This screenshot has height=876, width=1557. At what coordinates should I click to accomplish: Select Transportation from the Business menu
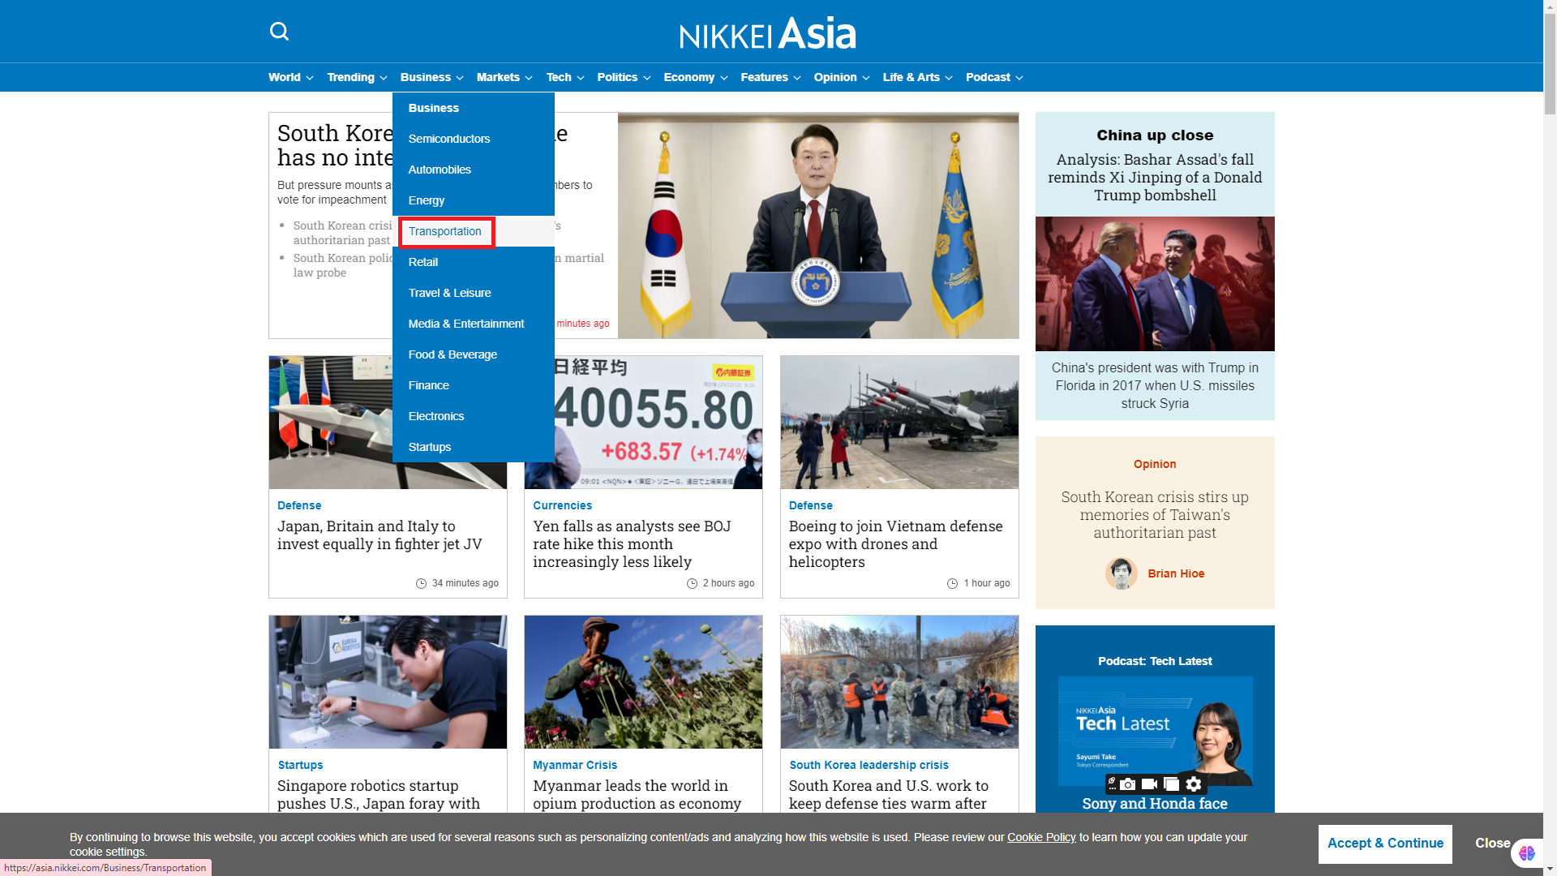(444, 232)
